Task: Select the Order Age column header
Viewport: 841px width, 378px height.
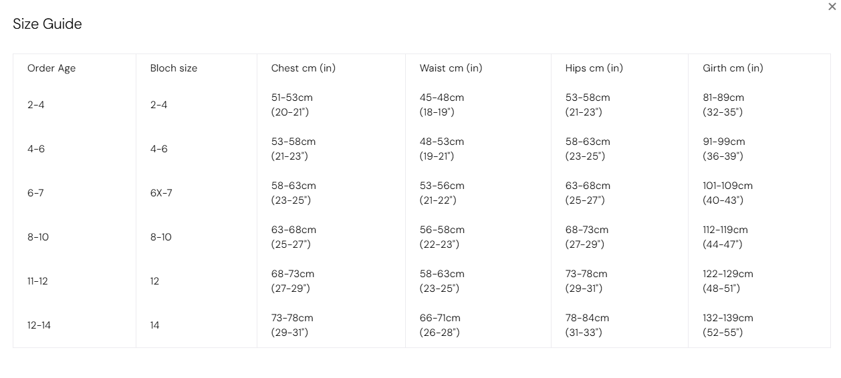Action: pyautogui.click(x=51, y=68)
